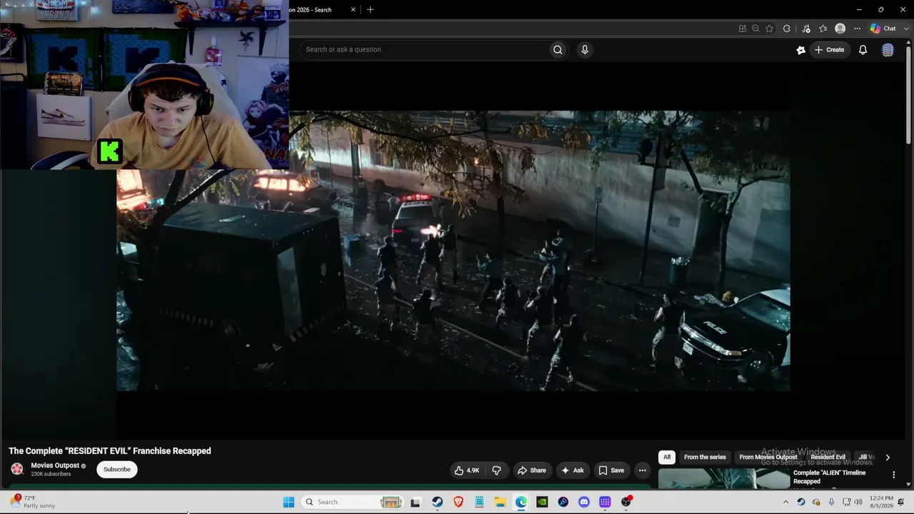Click the microphone tray icon
The height and width of the screenshot is (514, 914).
pos(831,502)
